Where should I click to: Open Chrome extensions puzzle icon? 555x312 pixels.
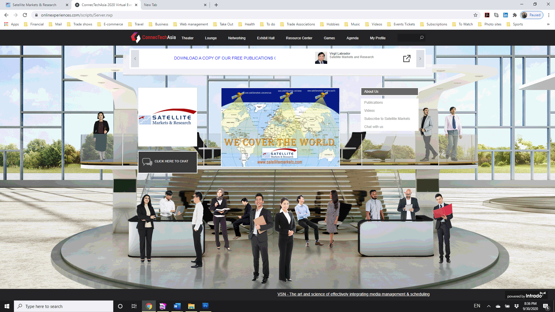coord(515,15)
